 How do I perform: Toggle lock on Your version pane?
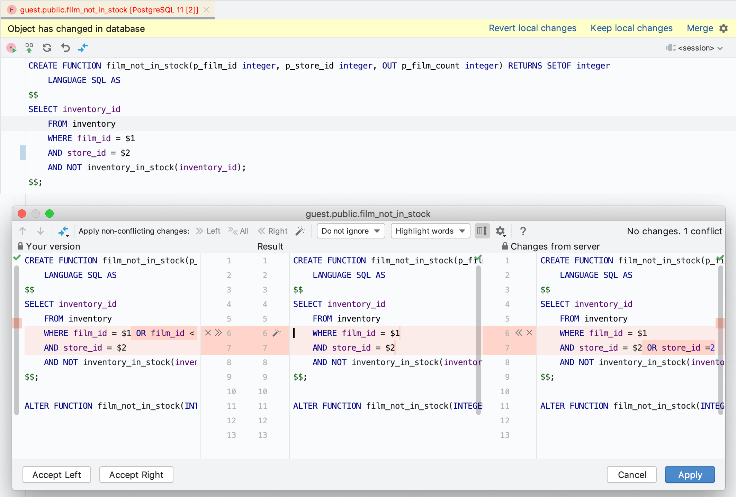click(x=20, y=246)
